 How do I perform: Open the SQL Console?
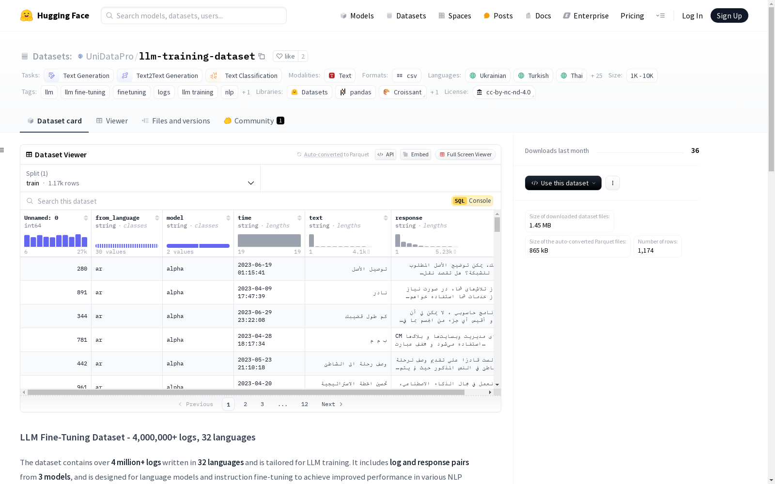coord(472,201)
